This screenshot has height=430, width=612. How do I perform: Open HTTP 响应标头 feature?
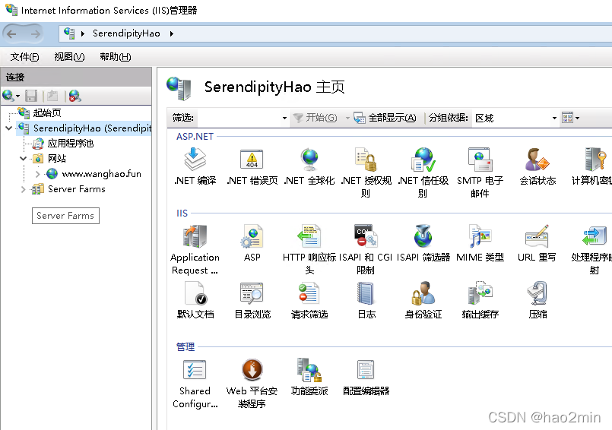pos(309,250)
